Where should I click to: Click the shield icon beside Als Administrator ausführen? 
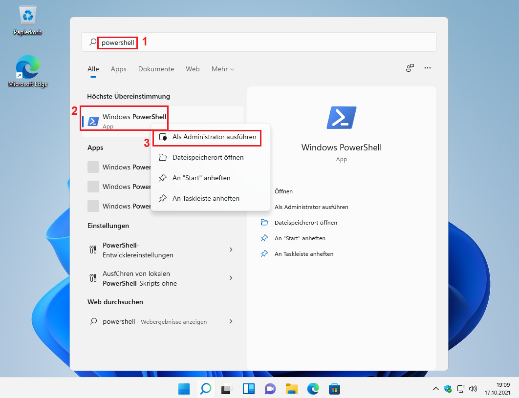163,137
